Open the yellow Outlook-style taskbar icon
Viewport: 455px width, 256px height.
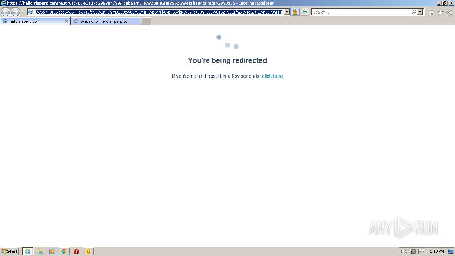point(88,251)
